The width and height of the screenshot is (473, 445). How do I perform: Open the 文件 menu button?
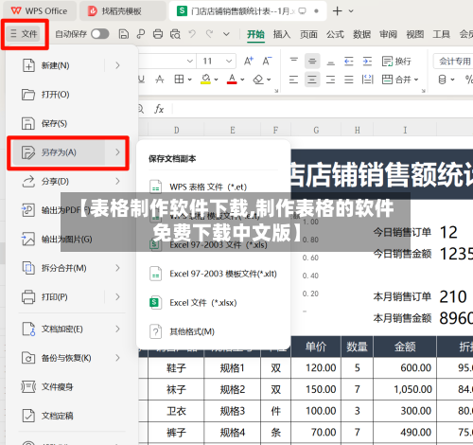coord(25,33)
